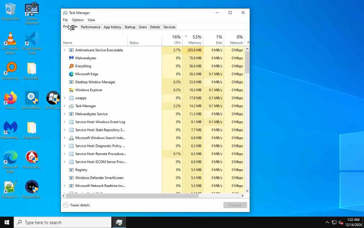Select the HousecallL... desktop icon
The height and width of the screenshot is (228, 364).
32,160
